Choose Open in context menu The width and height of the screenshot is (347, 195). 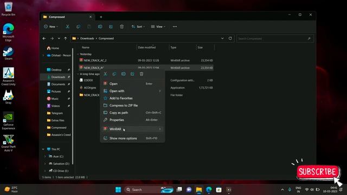[132, 84]
